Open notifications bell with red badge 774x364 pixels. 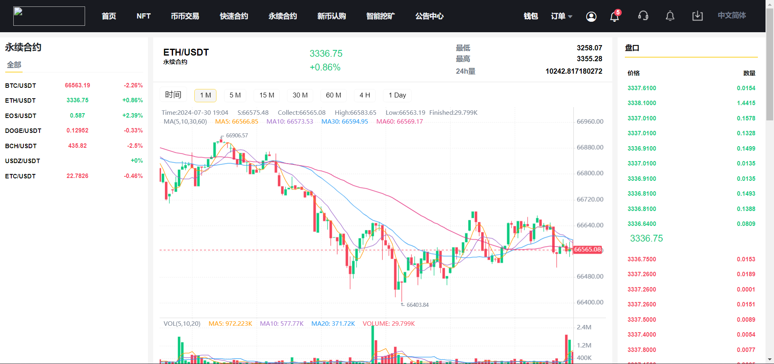(x=614, y=17)
